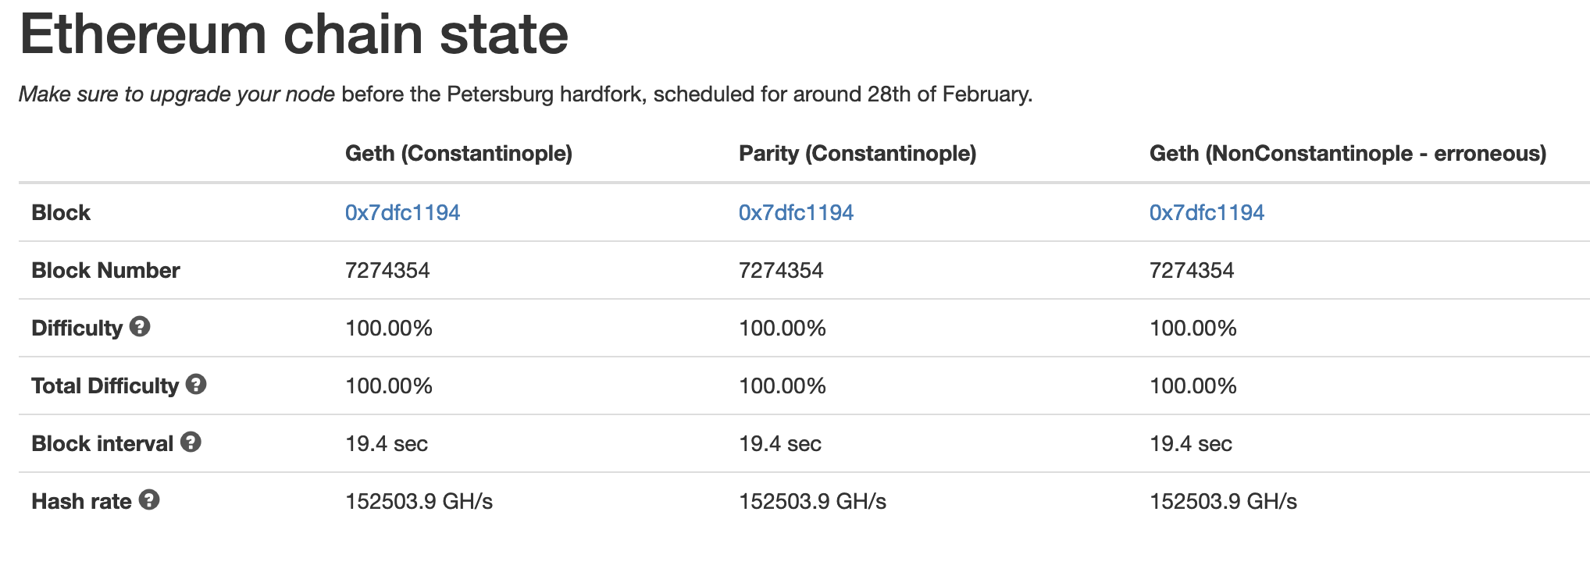
Task: Open the Geth NonConstantinople block hash link
Action: (x=1207, y=212)
